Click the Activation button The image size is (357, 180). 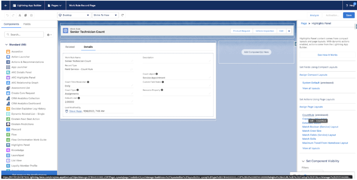coord(332,15)
